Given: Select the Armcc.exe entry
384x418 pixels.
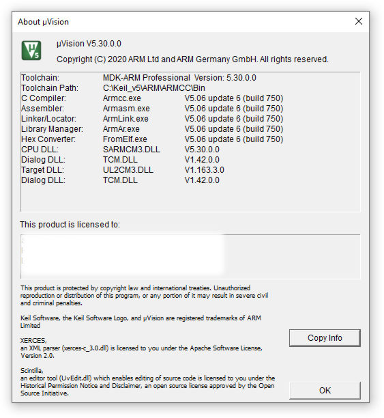Looking at the screenshot, I should pyautogui.click(x=121, y=98).
